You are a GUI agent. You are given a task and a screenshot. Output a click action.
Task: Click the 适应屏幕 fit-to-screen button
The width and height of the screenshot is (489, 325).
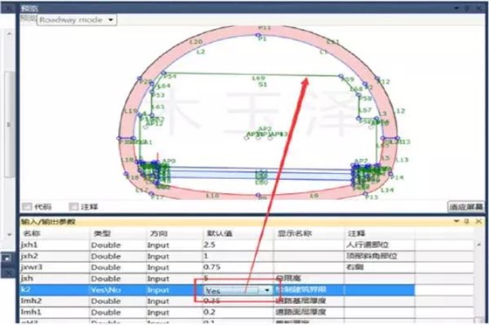[466, 206]
